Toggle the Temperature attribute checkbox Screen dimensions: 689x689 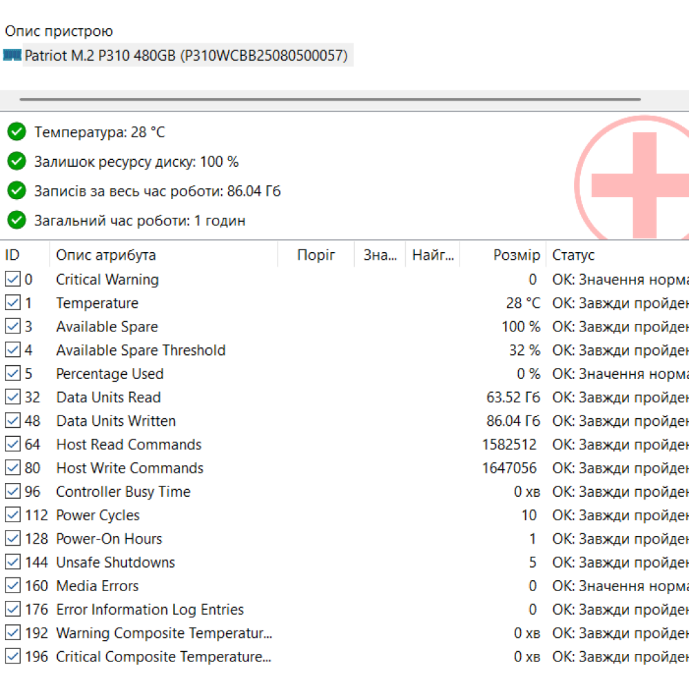coord(12,303)
